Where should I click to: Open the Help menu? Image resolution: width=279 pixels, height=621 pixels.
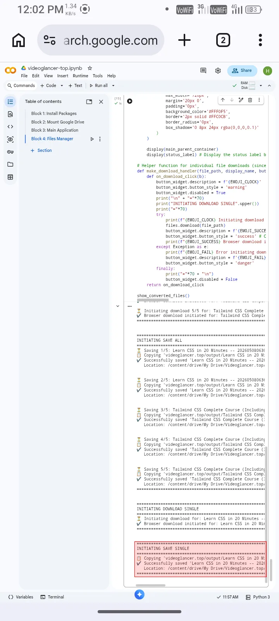112,76
